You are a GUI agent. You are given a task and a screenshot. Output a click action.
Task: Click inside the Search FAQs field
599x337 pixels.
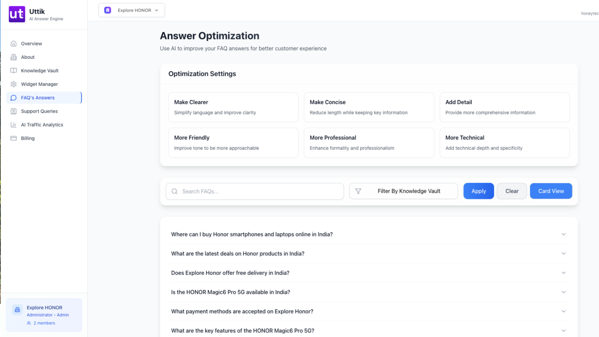pos(255,191)
